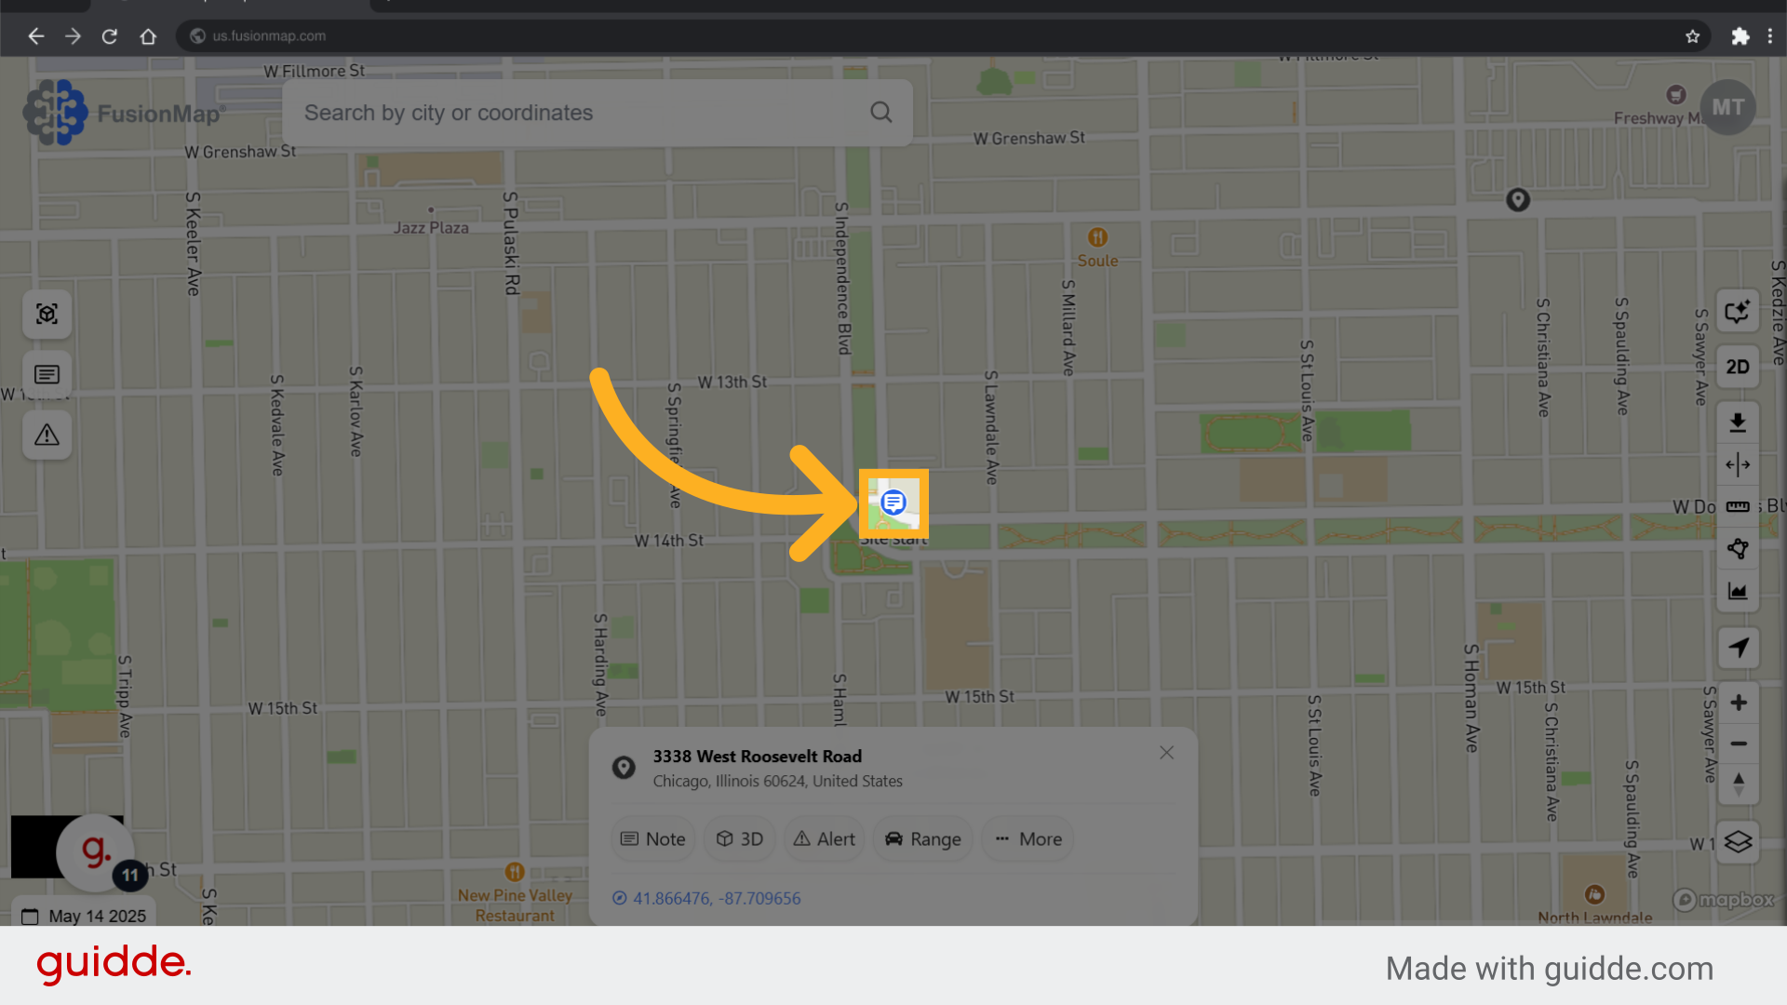The width and height of the screenshot is (1787, 1005).
Task: Click the location pin icon in the address card
Action: 624,768
